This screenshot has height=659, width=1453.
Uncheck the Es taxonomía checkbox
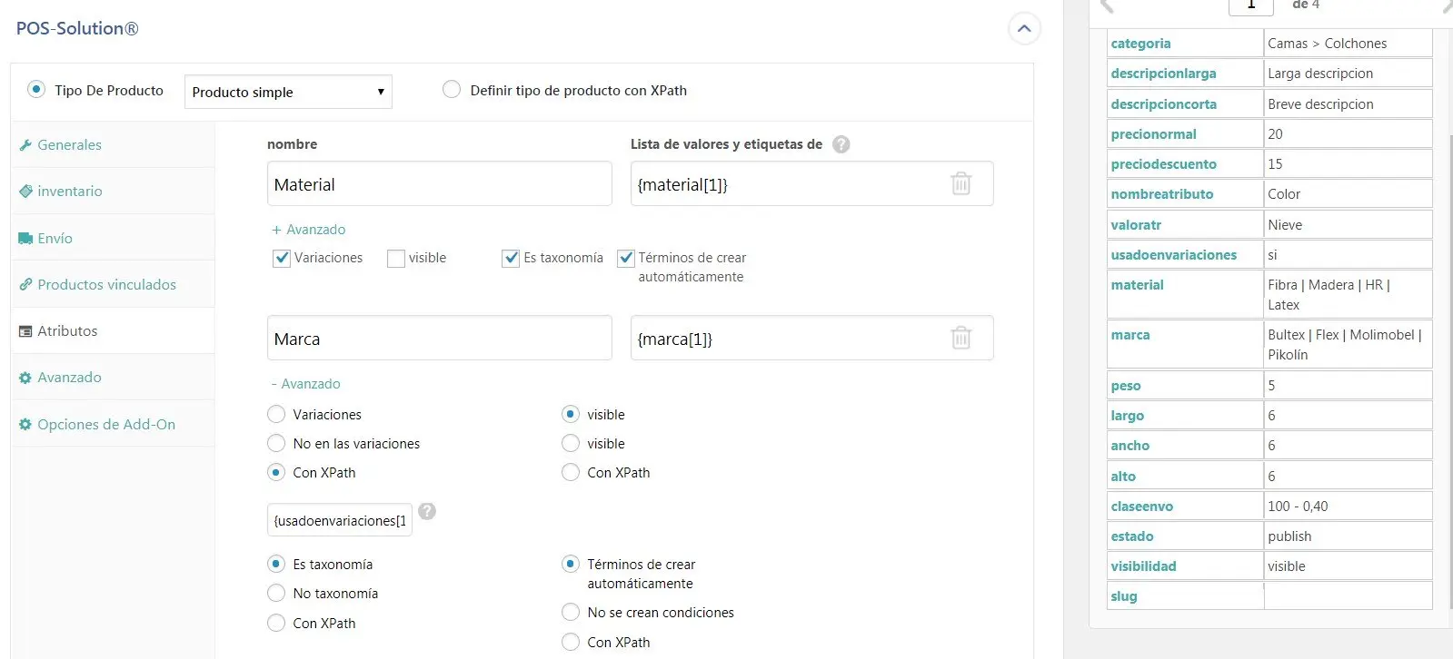(511, 259)
